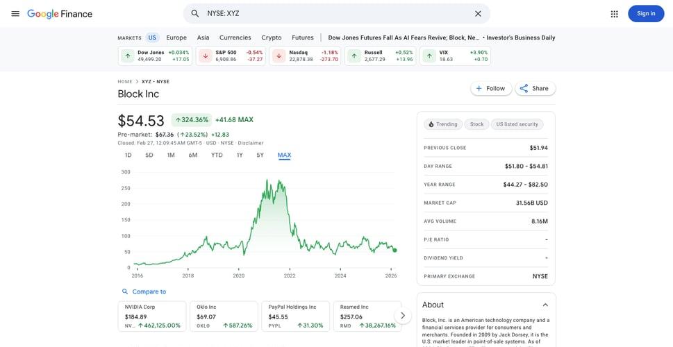
Task: Click the MARKET CAP label
Action: click(x=440, y=203)
